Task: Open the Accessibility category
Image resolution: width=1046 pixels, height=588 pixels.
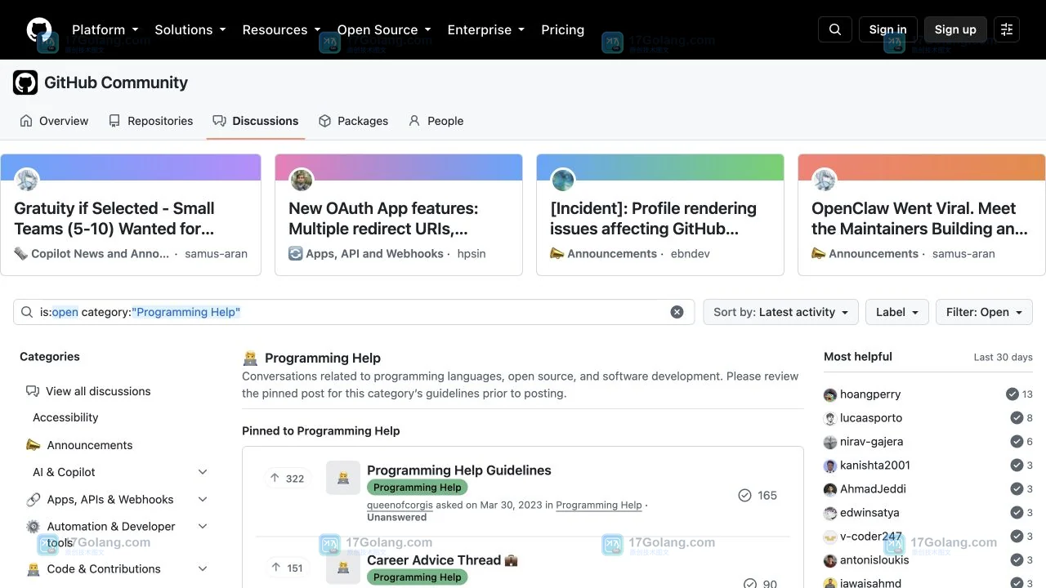Action: click(65, 417)
